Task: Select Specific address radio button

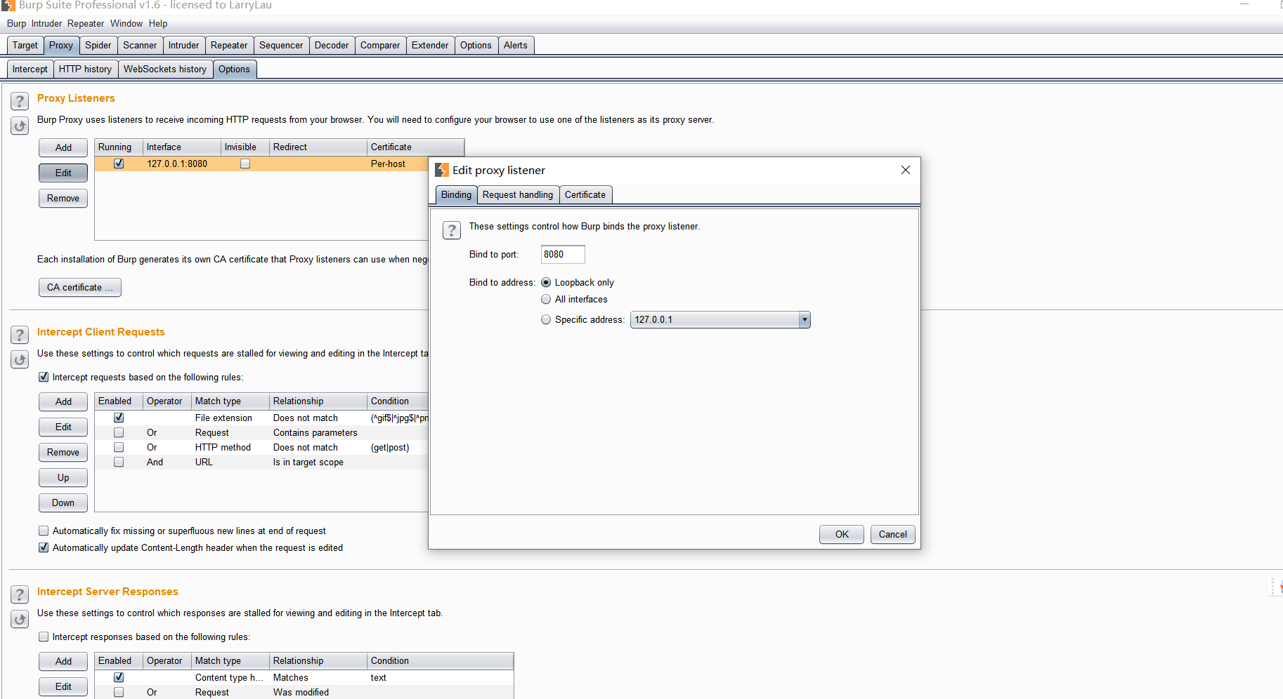Action: (x=546, y=319)
